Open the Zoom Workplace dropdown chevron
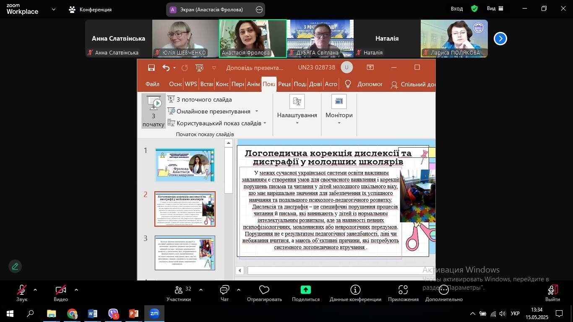 (53, 9)
